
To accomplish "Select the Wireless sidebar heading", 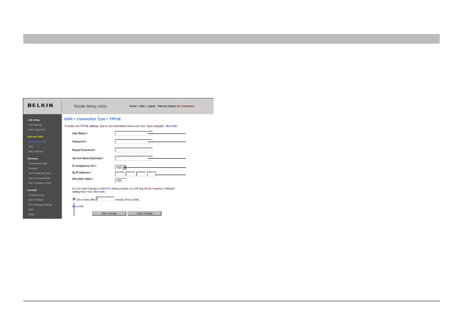I will pyautogui.click(x=33, y=159).
